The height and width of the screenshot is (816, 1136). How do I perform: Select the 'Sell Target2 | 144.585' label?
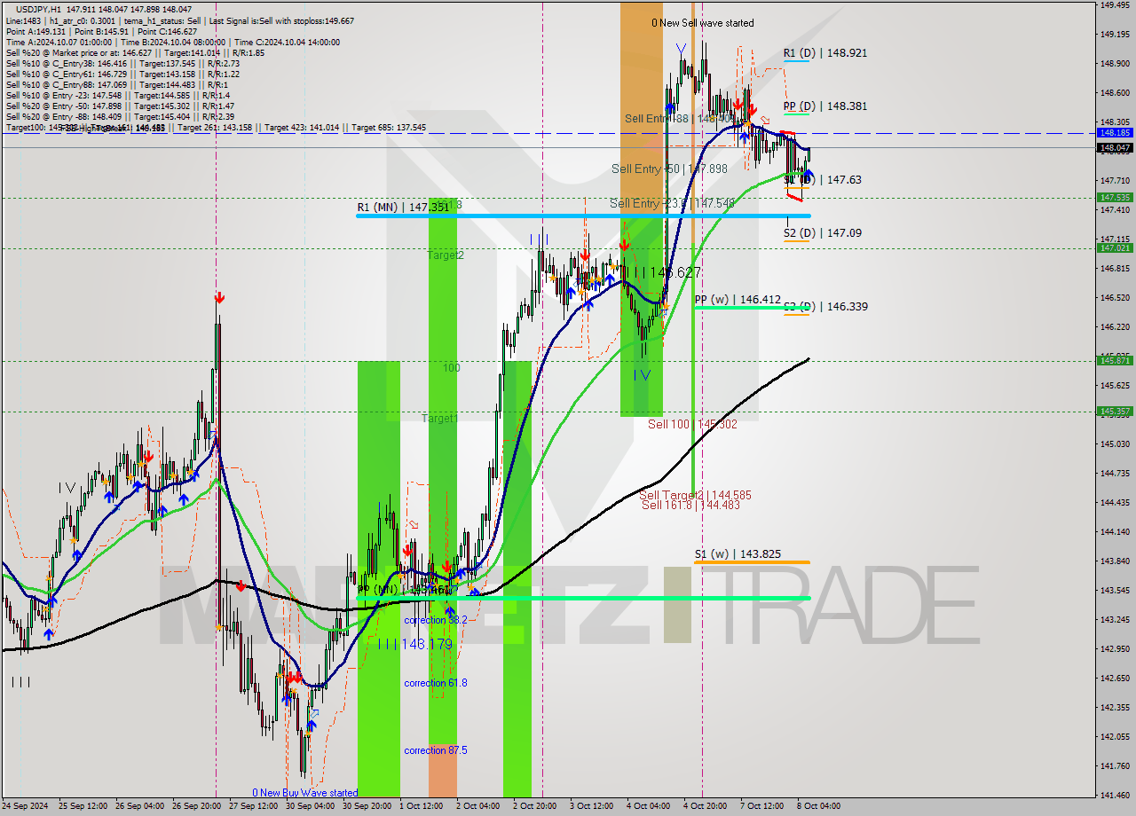[x=695, y=496]
